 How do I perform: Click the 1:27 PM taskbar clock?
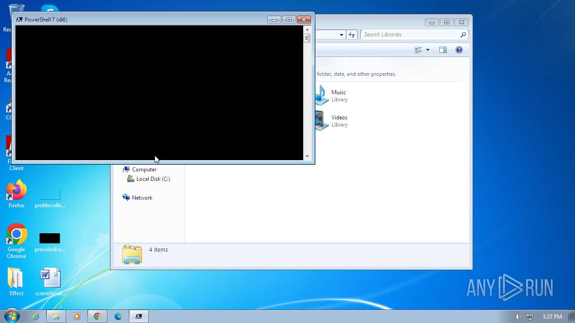click(x=552, y=317)
